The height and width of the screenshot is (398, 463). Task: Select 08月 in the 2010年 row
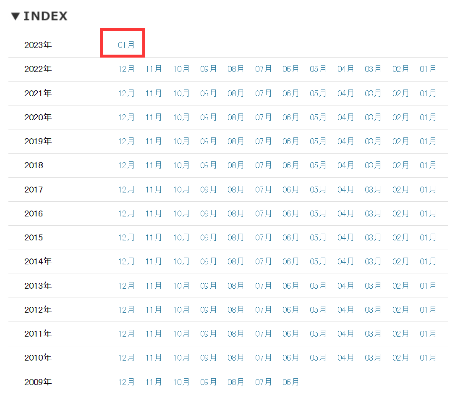point(235,358)
